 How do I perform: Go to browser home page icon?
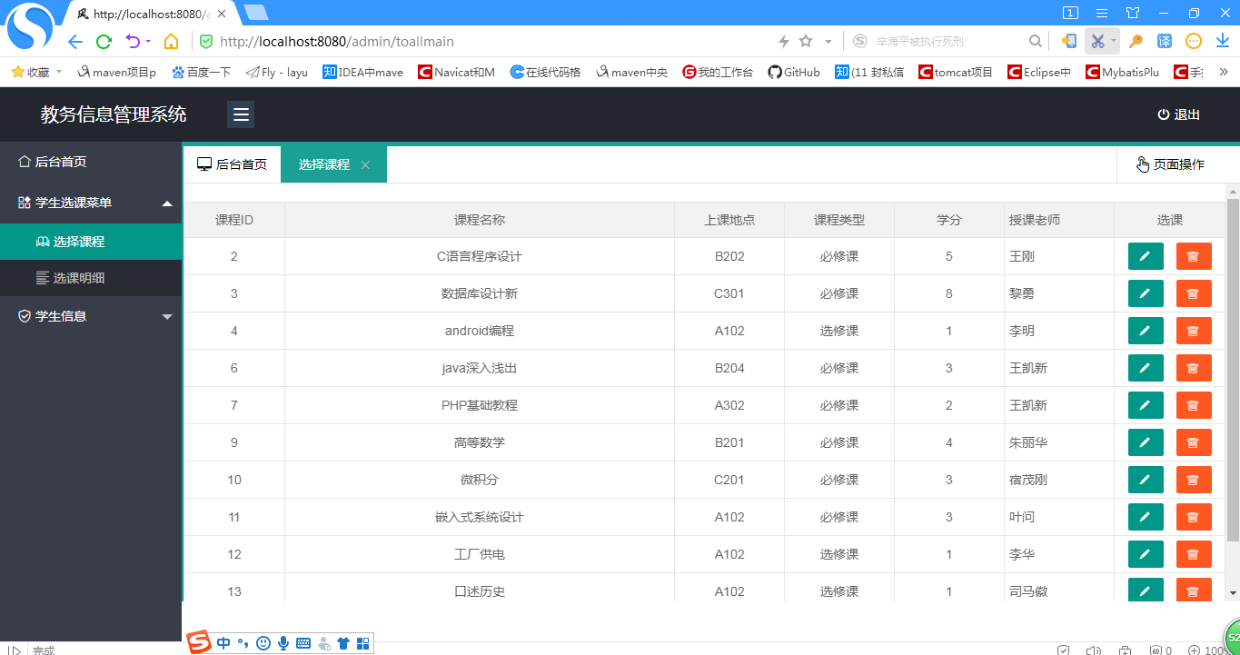(171, 41)
